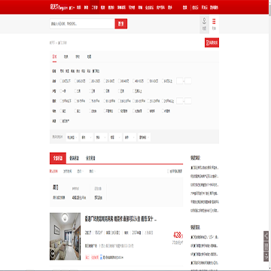Select the second listing tab beside the red tab
The image size is (271, 271).
coord(75,158)
